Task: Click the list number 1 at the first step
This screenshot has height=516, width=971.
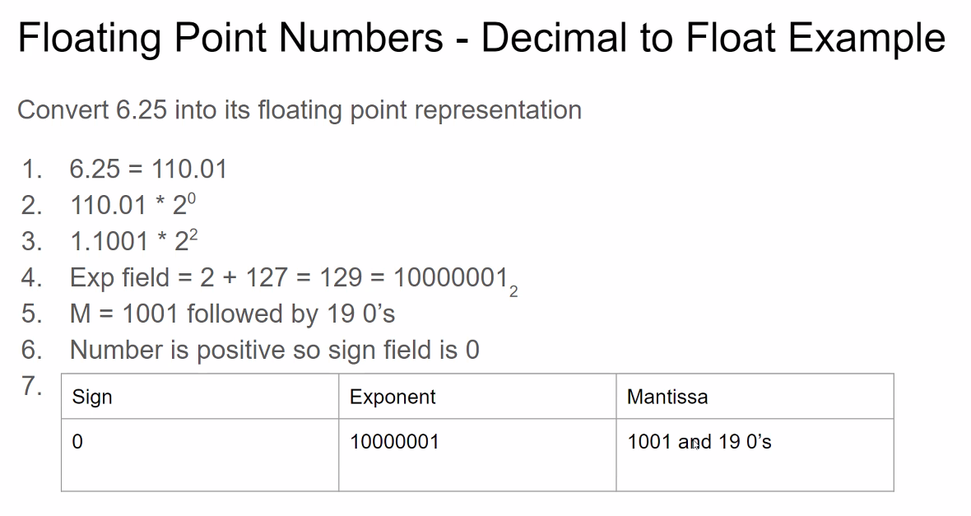Action: coord(31,170)
